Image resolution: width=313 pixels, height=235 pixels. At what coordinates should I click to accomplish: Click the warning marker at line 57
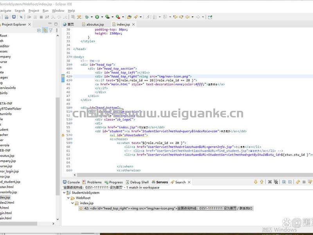pyautogui.click(x=63, y=135)
